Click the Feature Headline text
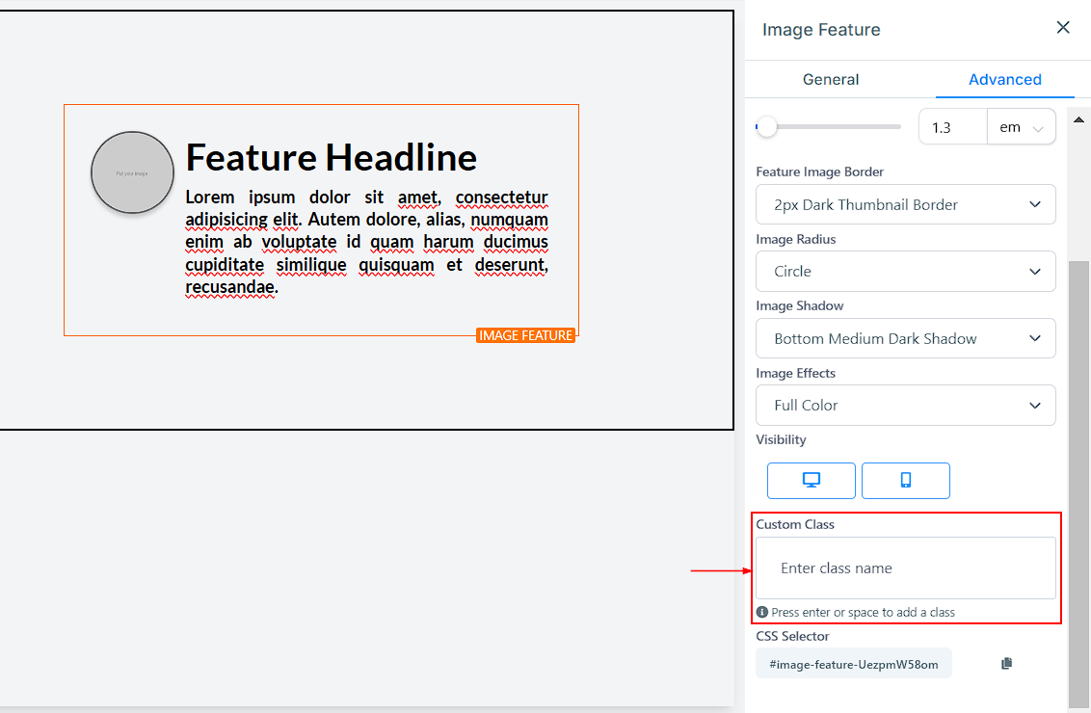The width and height of the screenshot is (1091, 713). tap(331, 157)
